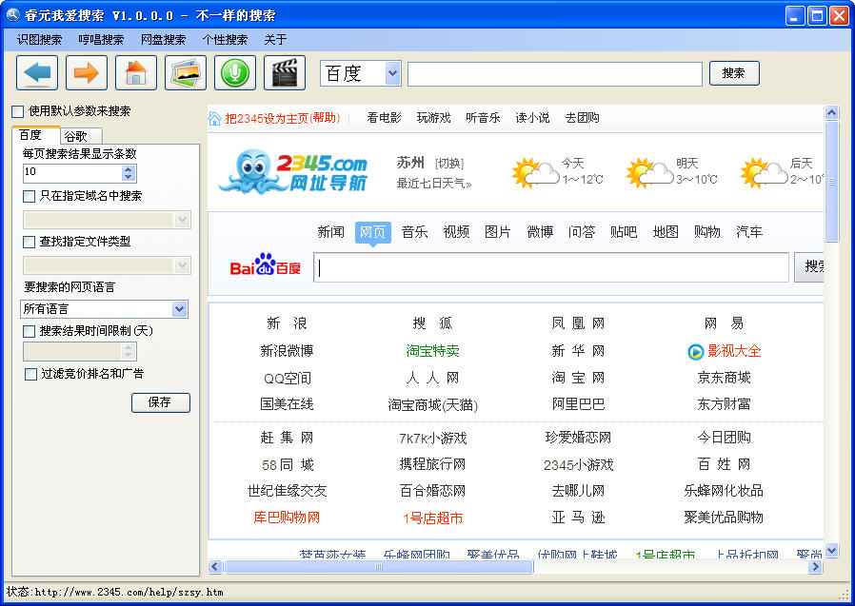
Task: Open the 百度 search engine dropdown in toolbar
Action: point(392,73)
